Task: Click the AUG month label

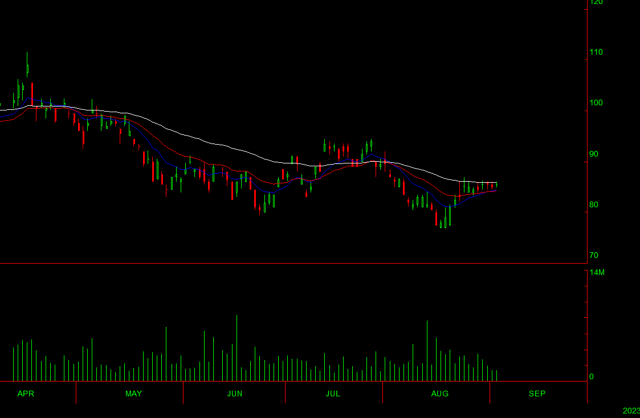Action: pyautogui.click(x=439, y=394)
